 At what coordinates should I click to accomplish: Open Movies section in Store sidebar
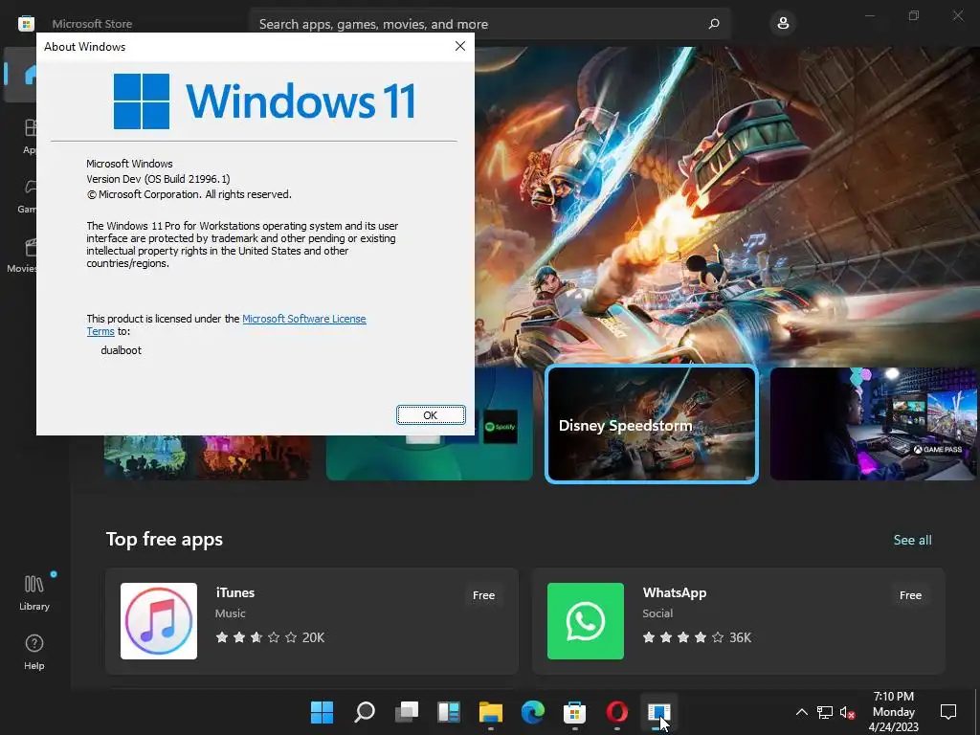[22, 255]
